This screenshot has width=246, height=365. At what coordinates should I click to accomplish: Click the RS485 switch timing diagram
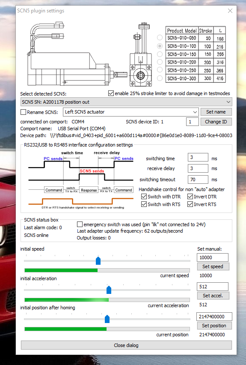[x=81, y=180]
